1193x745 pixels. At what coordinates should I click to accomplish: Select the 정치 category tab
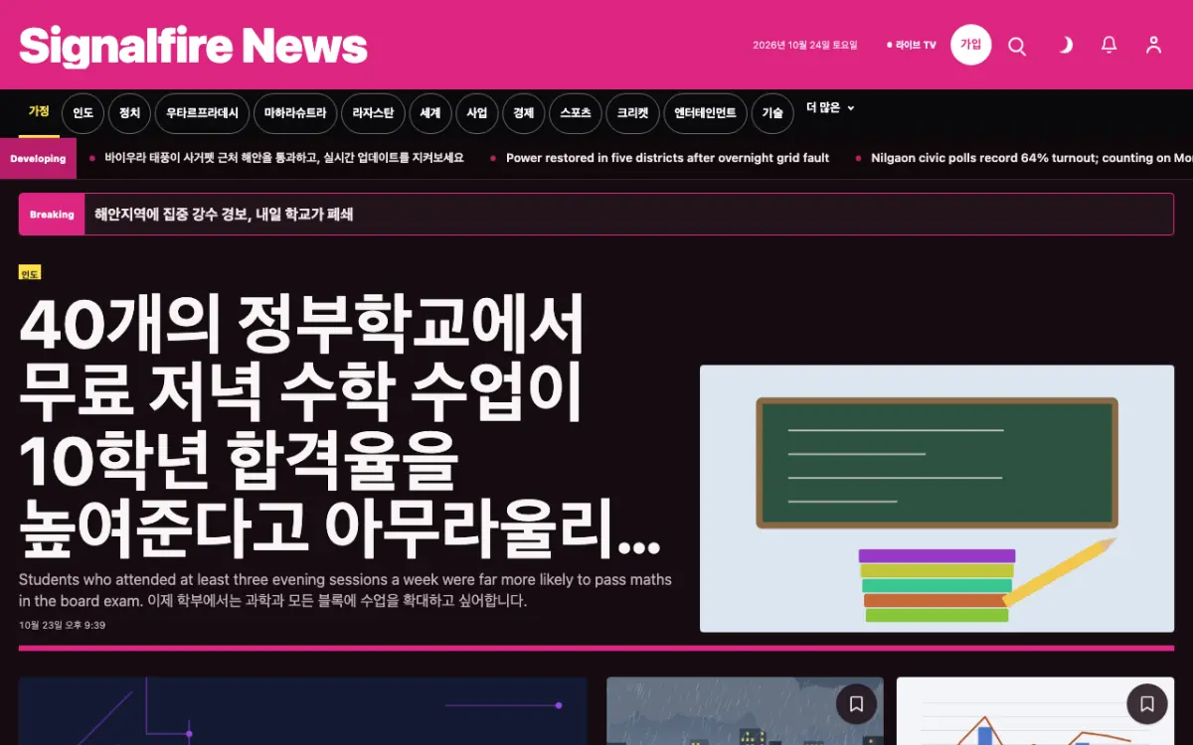129,113
